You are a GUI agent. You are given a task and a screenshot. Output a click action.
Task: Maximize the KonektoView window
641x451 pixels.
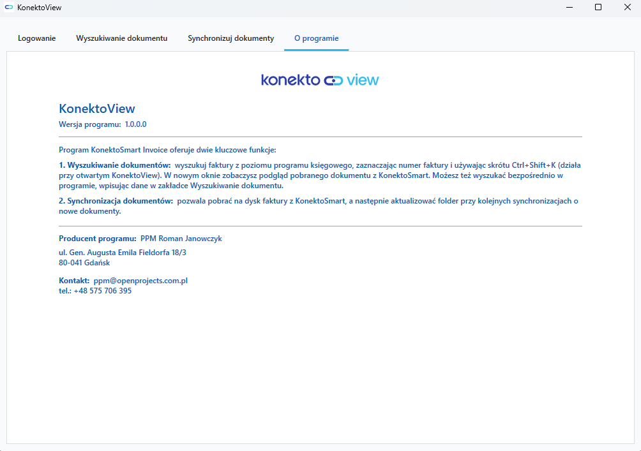point(598,8)
